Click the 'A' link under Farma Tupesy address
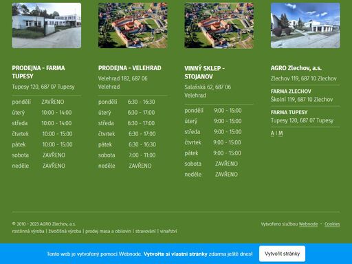Viewport: 352px width, 264px height. click(272, 133)
